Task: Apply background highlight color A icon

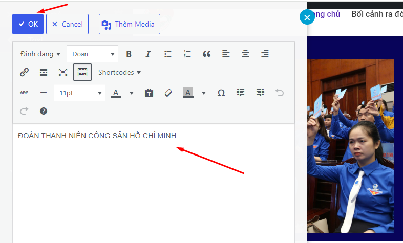Action: (188, 93)
